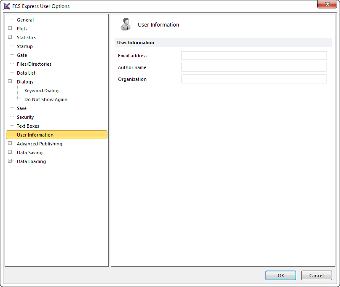Select the Security options category
340x287 pixels.
tap(25, 117)
